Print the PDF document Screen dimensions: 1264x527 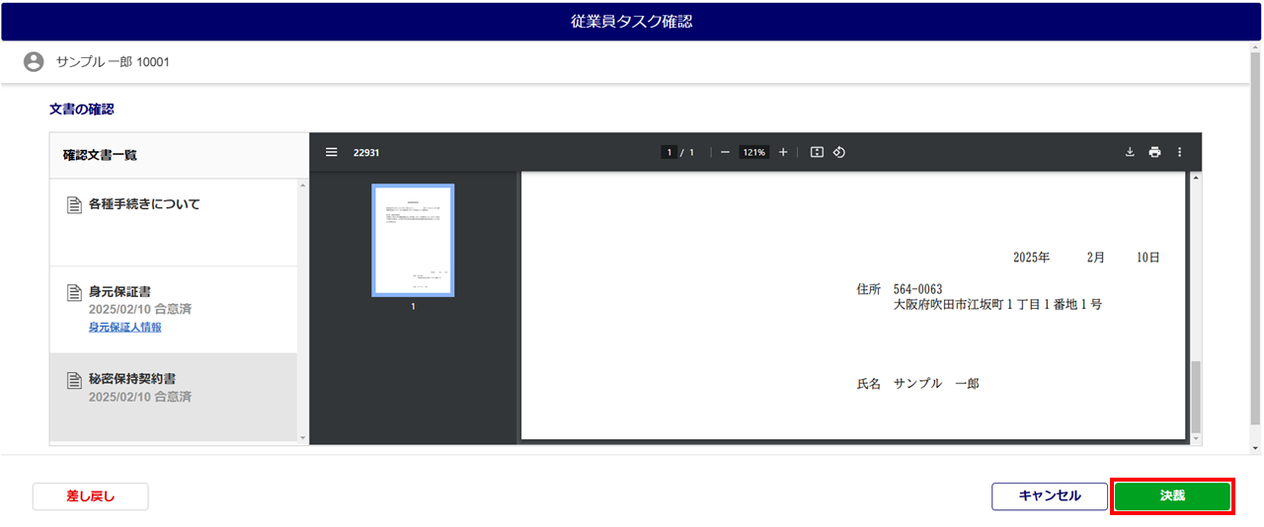(1154, 152)
